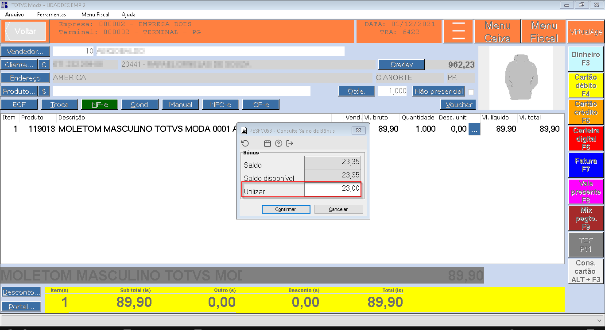
Task: Click the TOTVS Moda application icon
Action: pos(5,5)
